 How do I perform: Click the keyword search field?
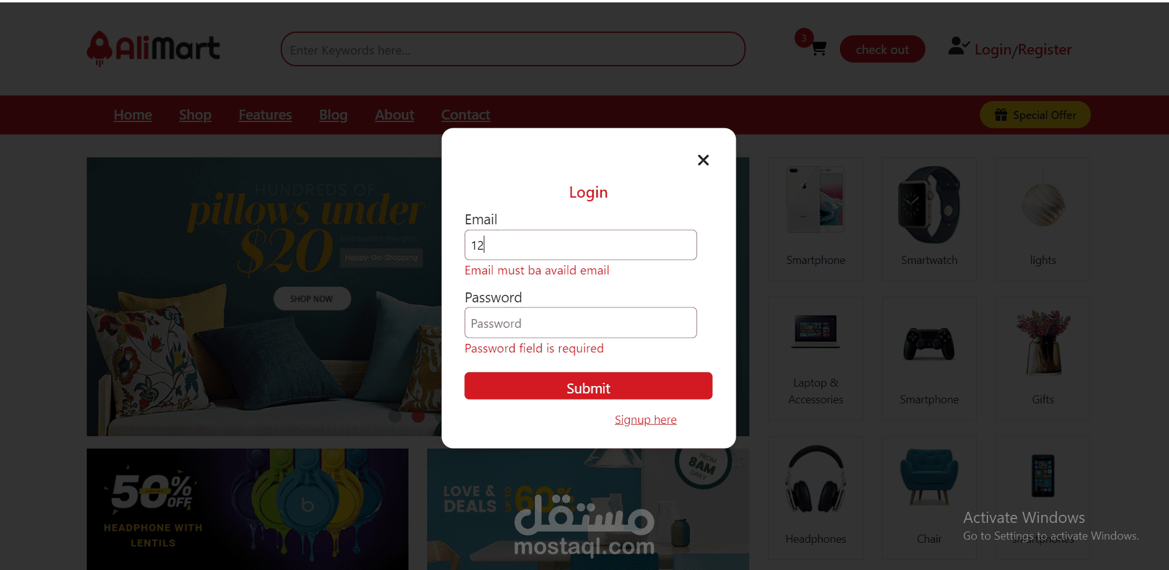513,49
